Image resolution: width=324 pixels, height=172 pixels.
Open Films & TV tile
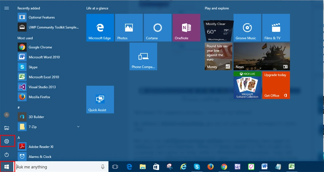click(x=276, y=28)
